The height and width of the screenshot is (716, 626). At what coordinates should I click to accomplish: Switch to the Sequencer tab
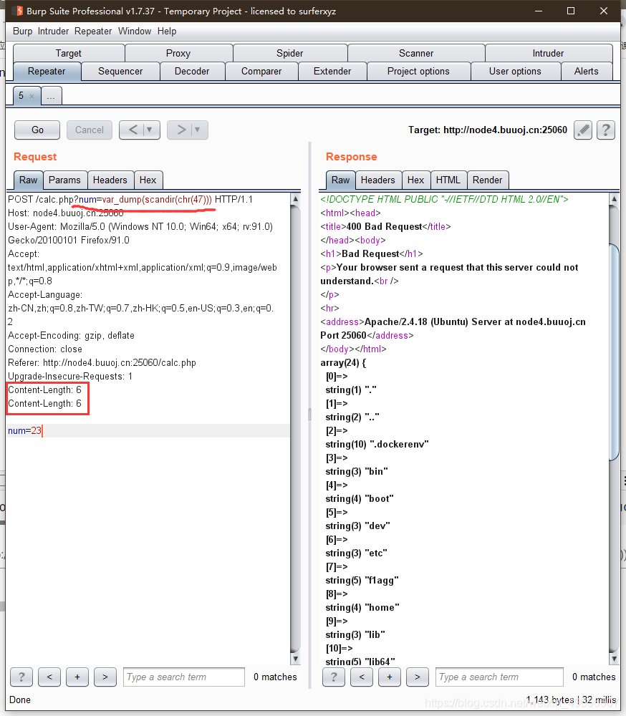(x=120, y=71)
